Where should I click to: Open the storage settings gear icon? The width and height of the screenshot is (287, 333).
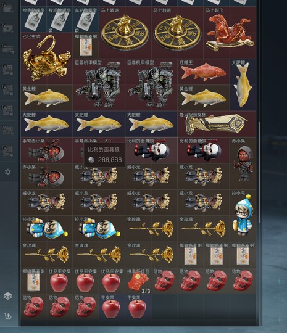point(8,171)
